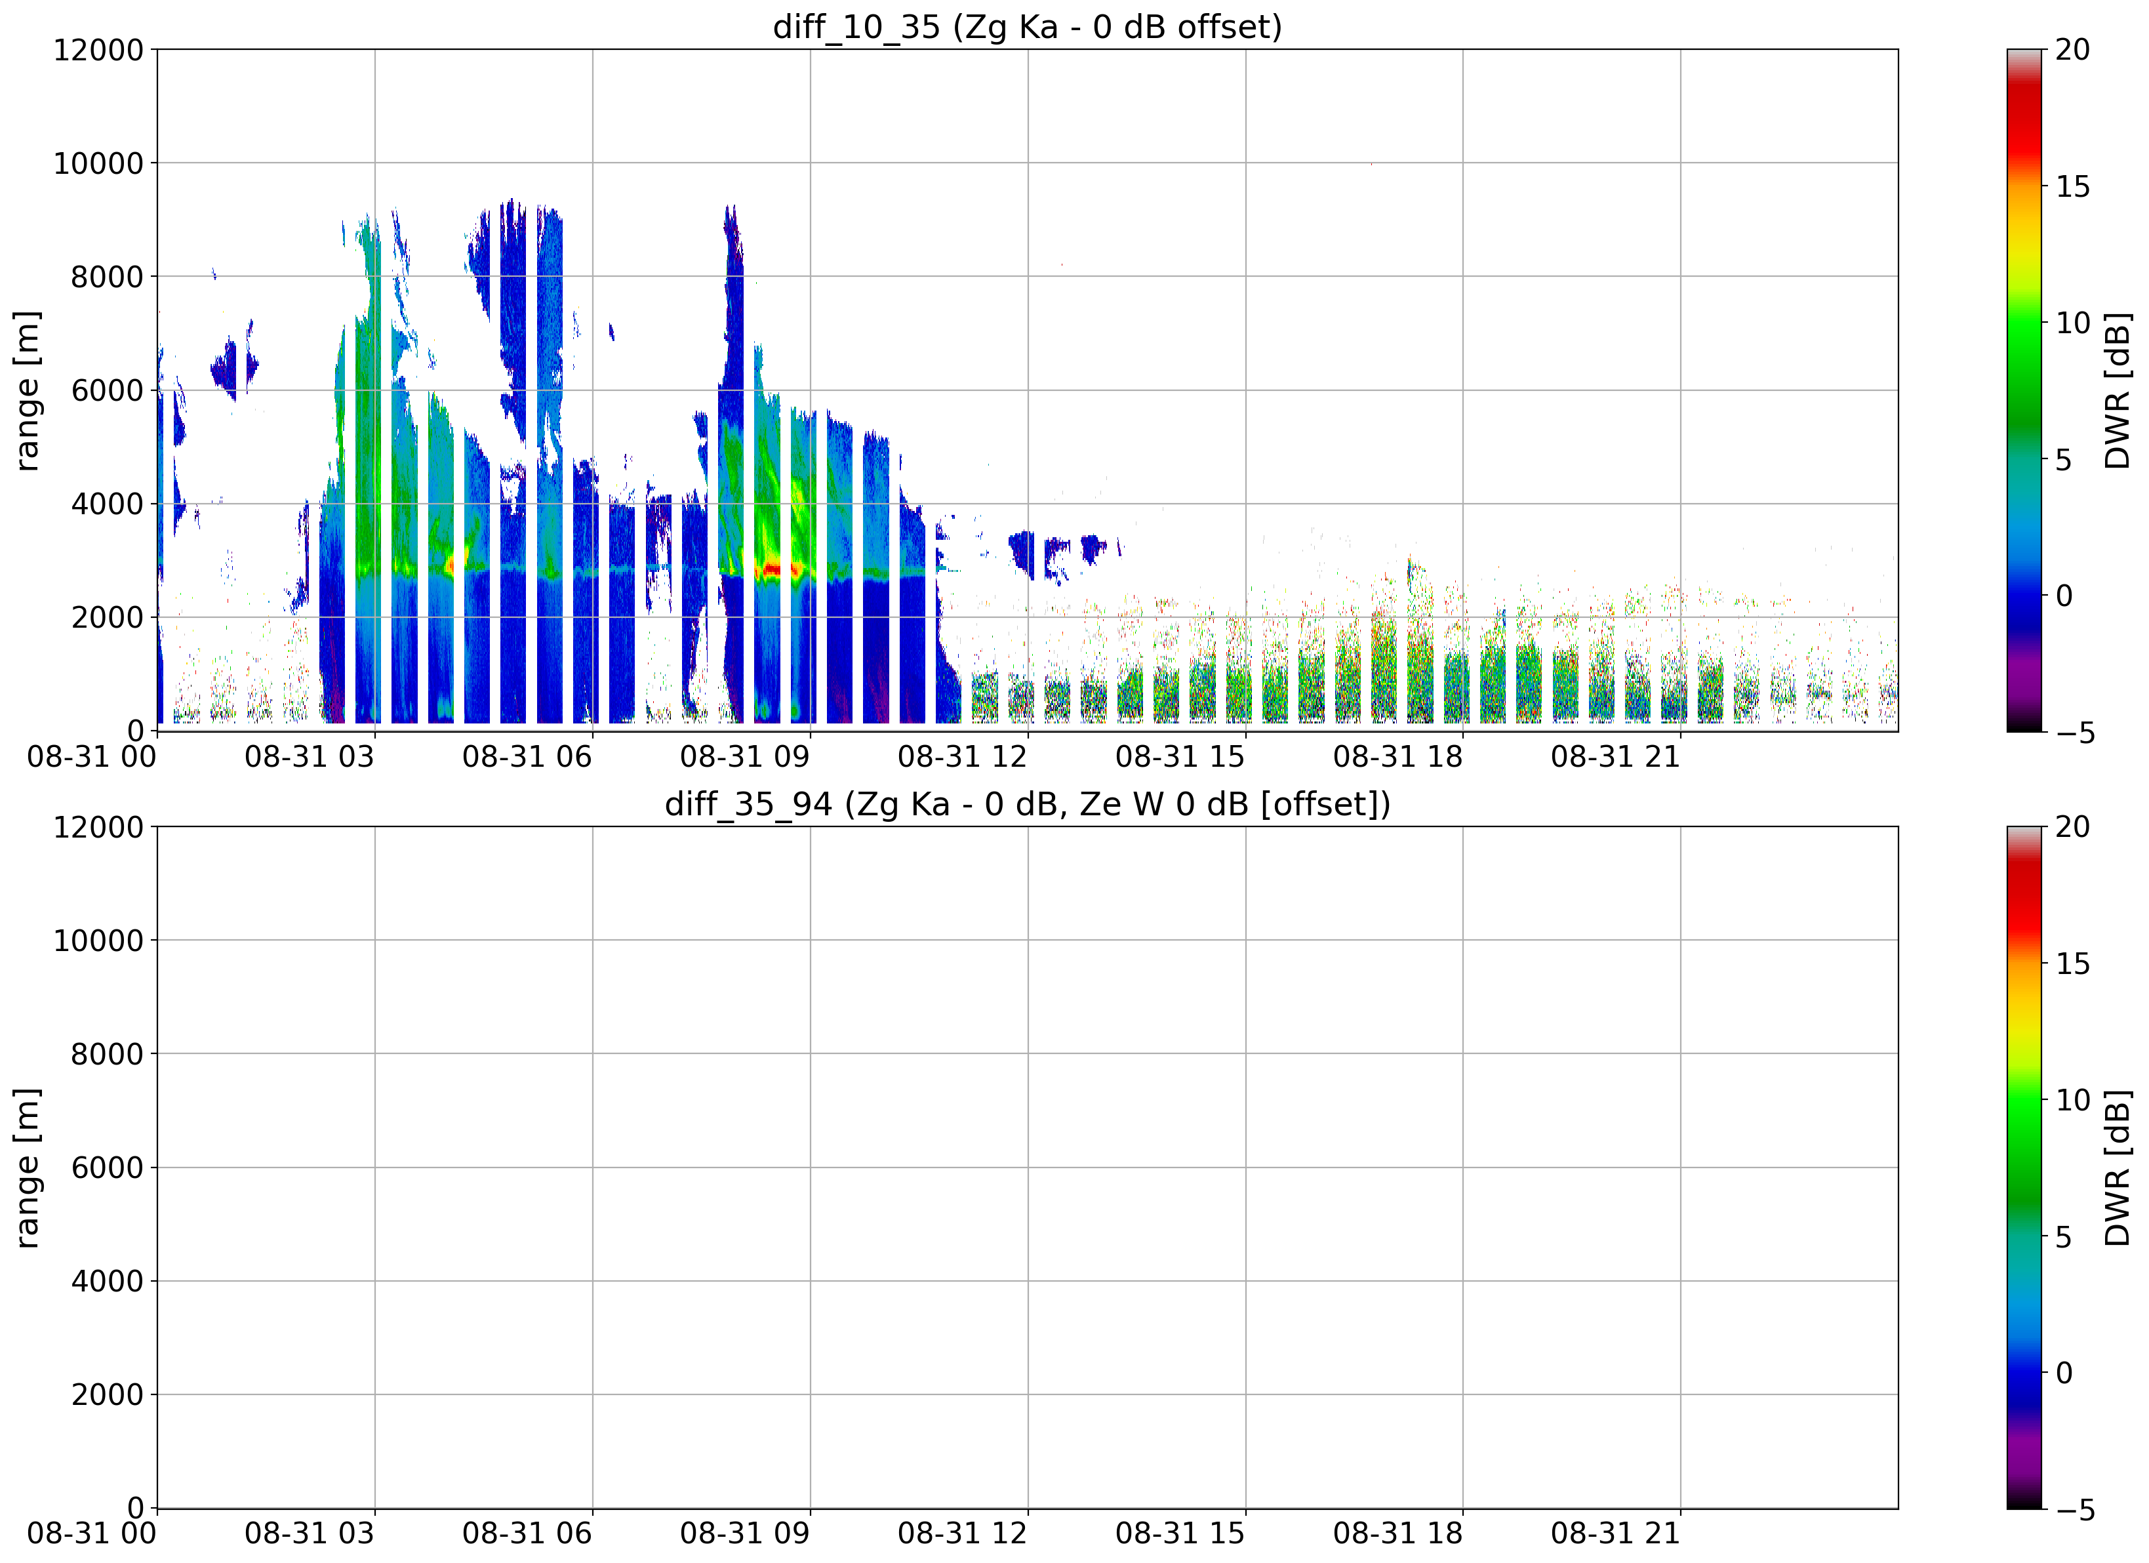Click the "08-31 00" time tick under the diff_10_35 plot
2149x1563 pixels.
pos(92,756)
